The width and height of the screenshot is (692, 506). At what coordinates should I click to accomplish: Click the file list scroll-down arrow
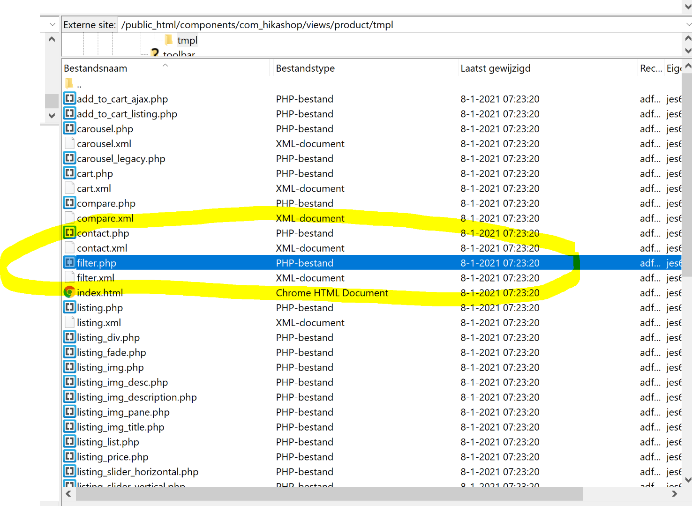(x=688, y=479)
